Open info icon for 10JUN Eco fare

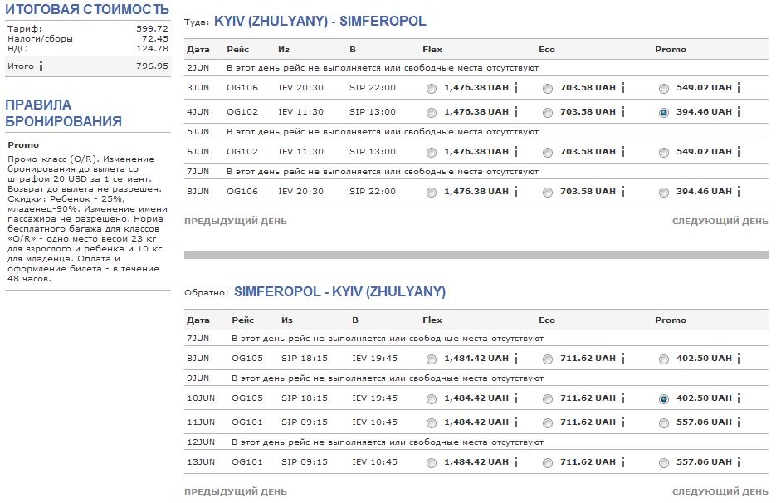pyautogui.click(x=622, y=398)
